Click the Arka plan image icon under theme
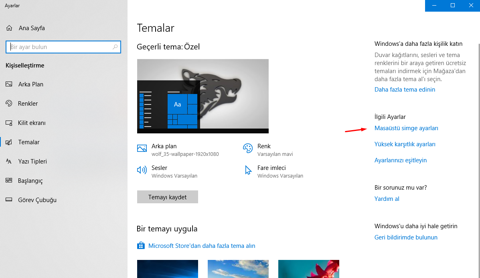Viewport: 480px width, 278px height. tap(142, 148)
